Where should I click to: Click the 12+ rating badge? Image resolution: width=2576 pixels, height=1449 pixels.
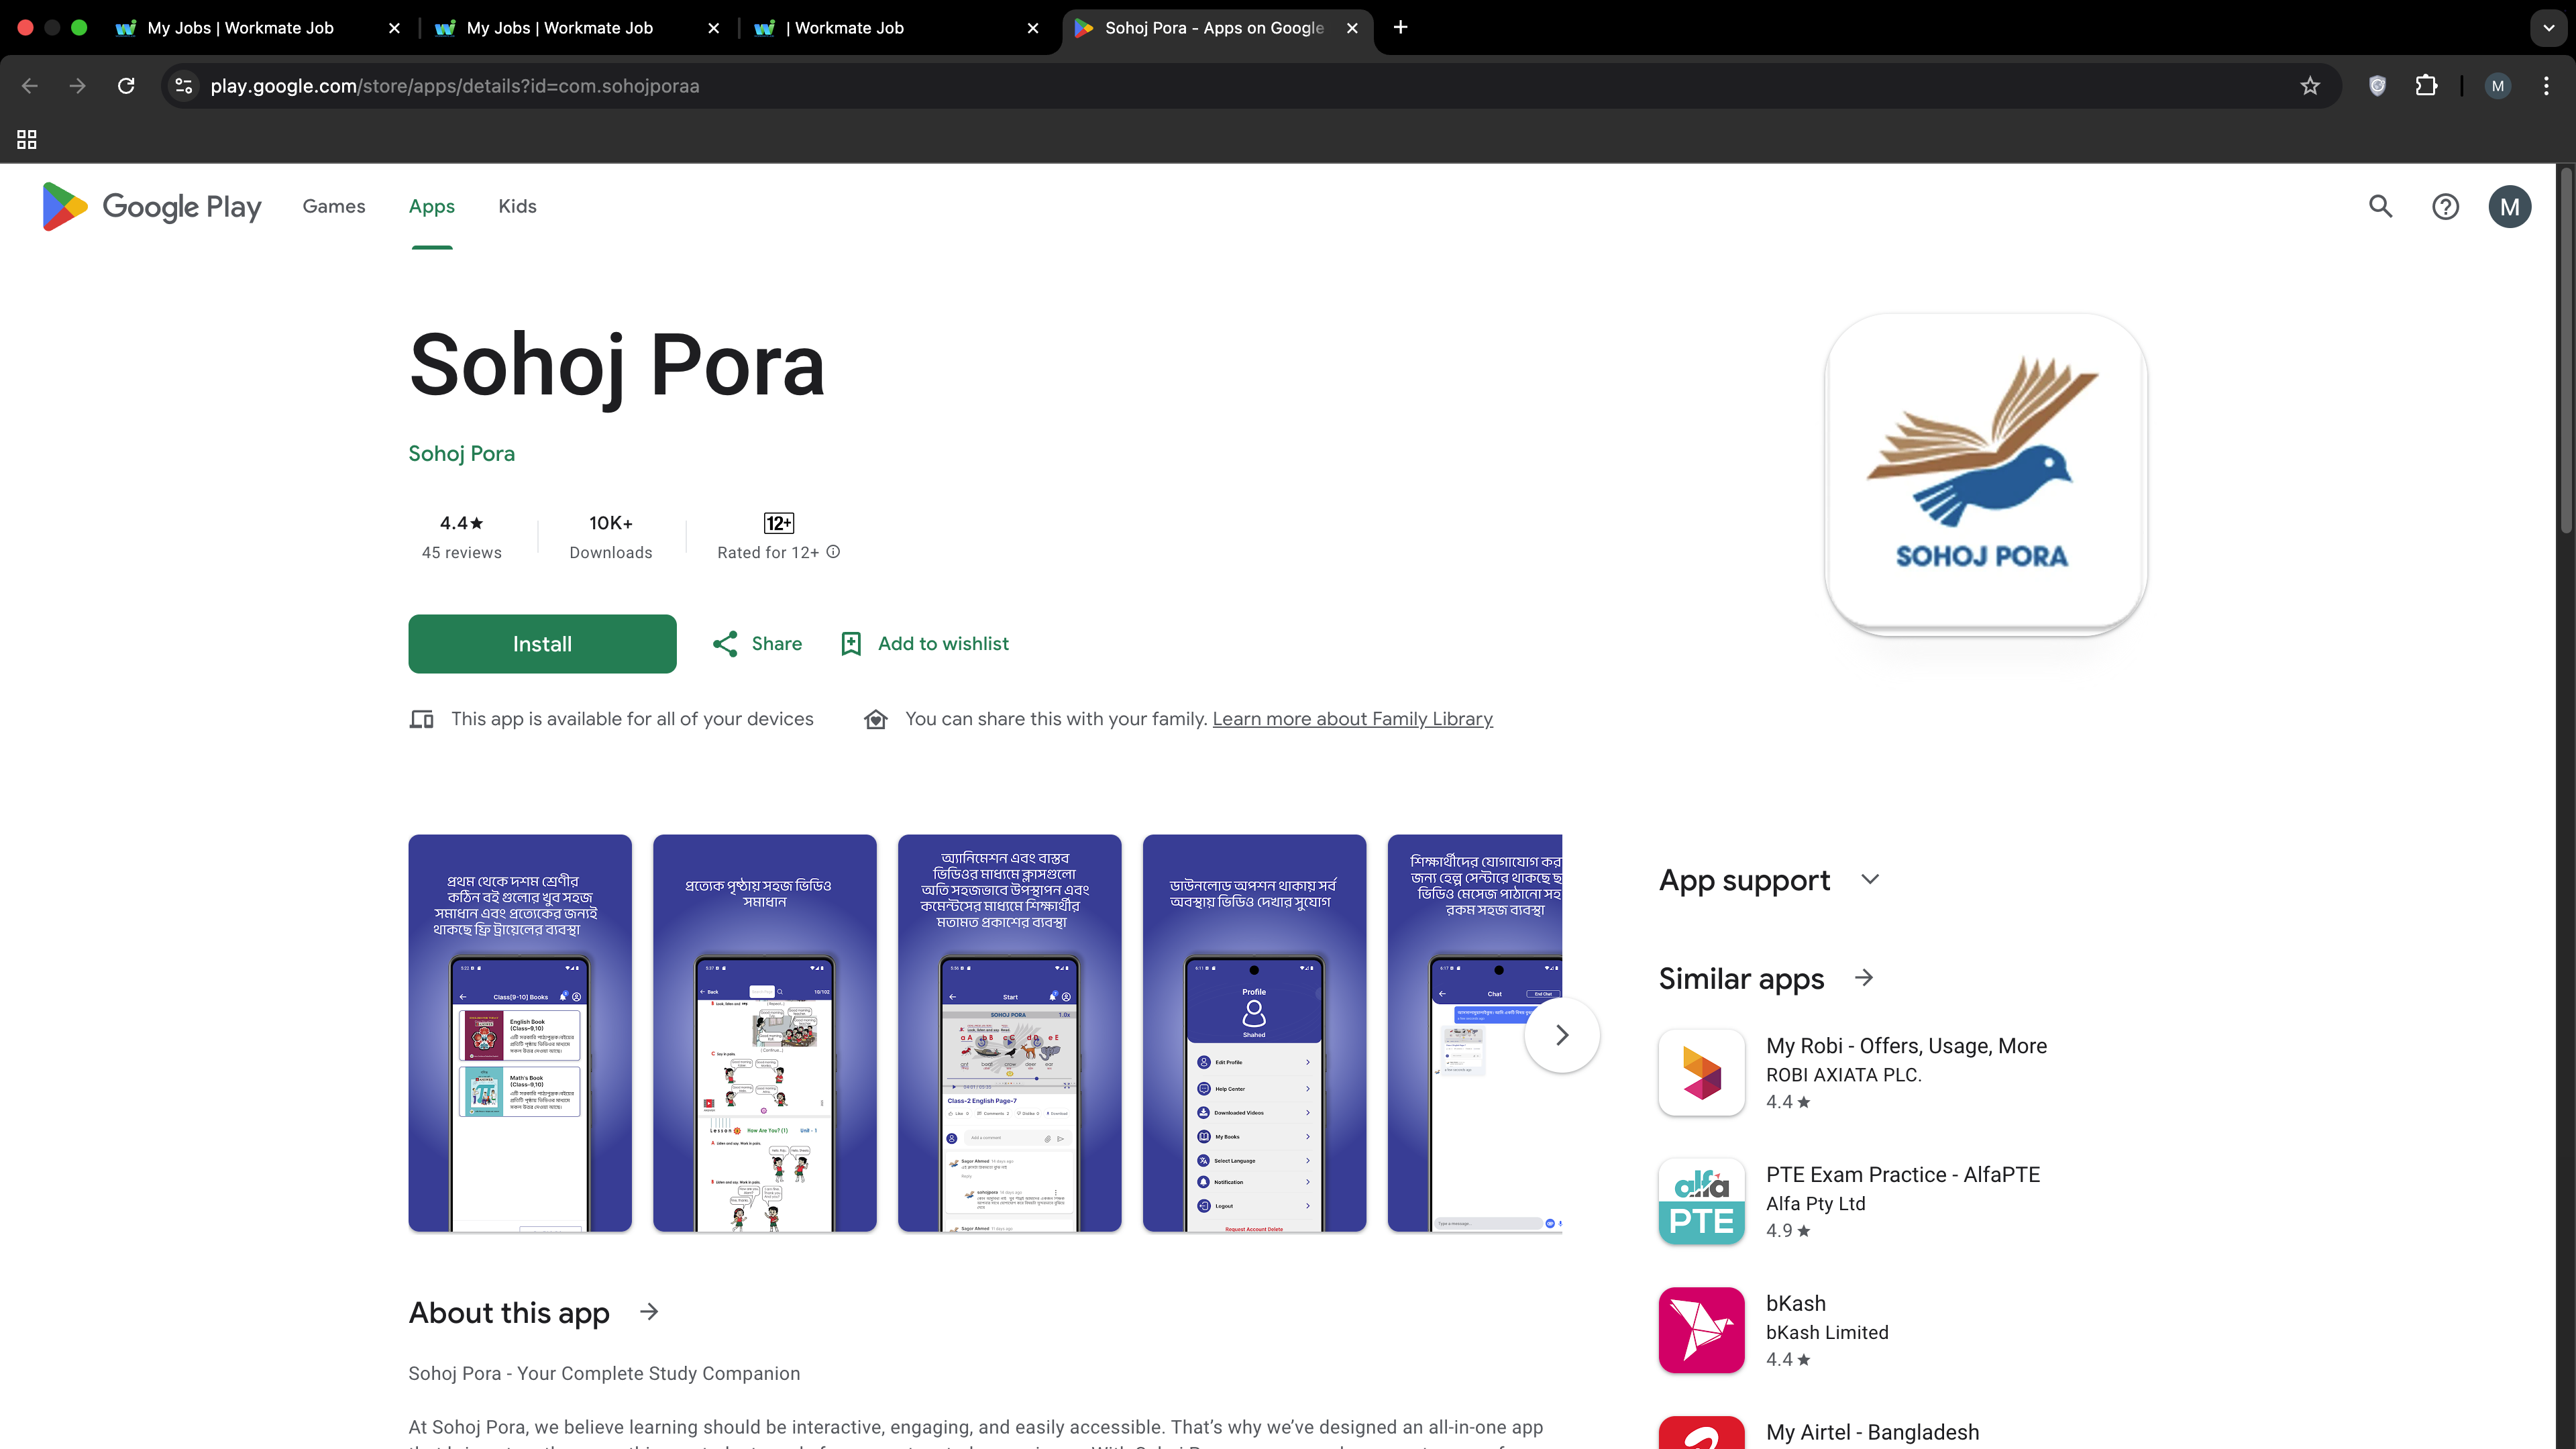coord(778,523)
